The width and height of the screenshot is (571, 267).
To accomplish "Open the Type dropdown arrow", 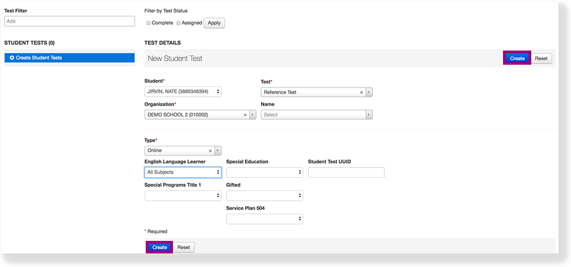I will [218, 151].
